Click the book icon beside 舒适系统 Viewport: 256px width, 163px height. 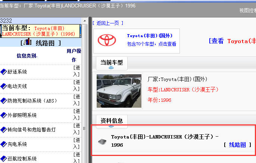(3, 72)
